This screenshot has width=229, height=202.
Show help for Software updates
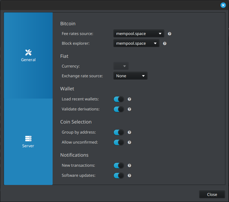click(129, 176)
